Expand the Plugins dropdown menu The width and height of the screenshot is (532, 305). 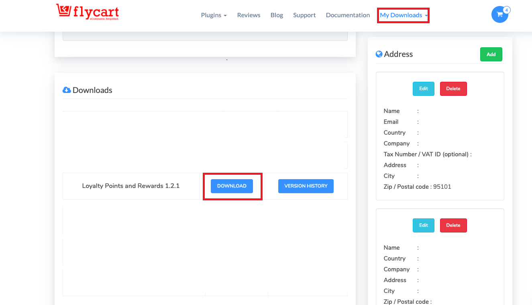214,15
